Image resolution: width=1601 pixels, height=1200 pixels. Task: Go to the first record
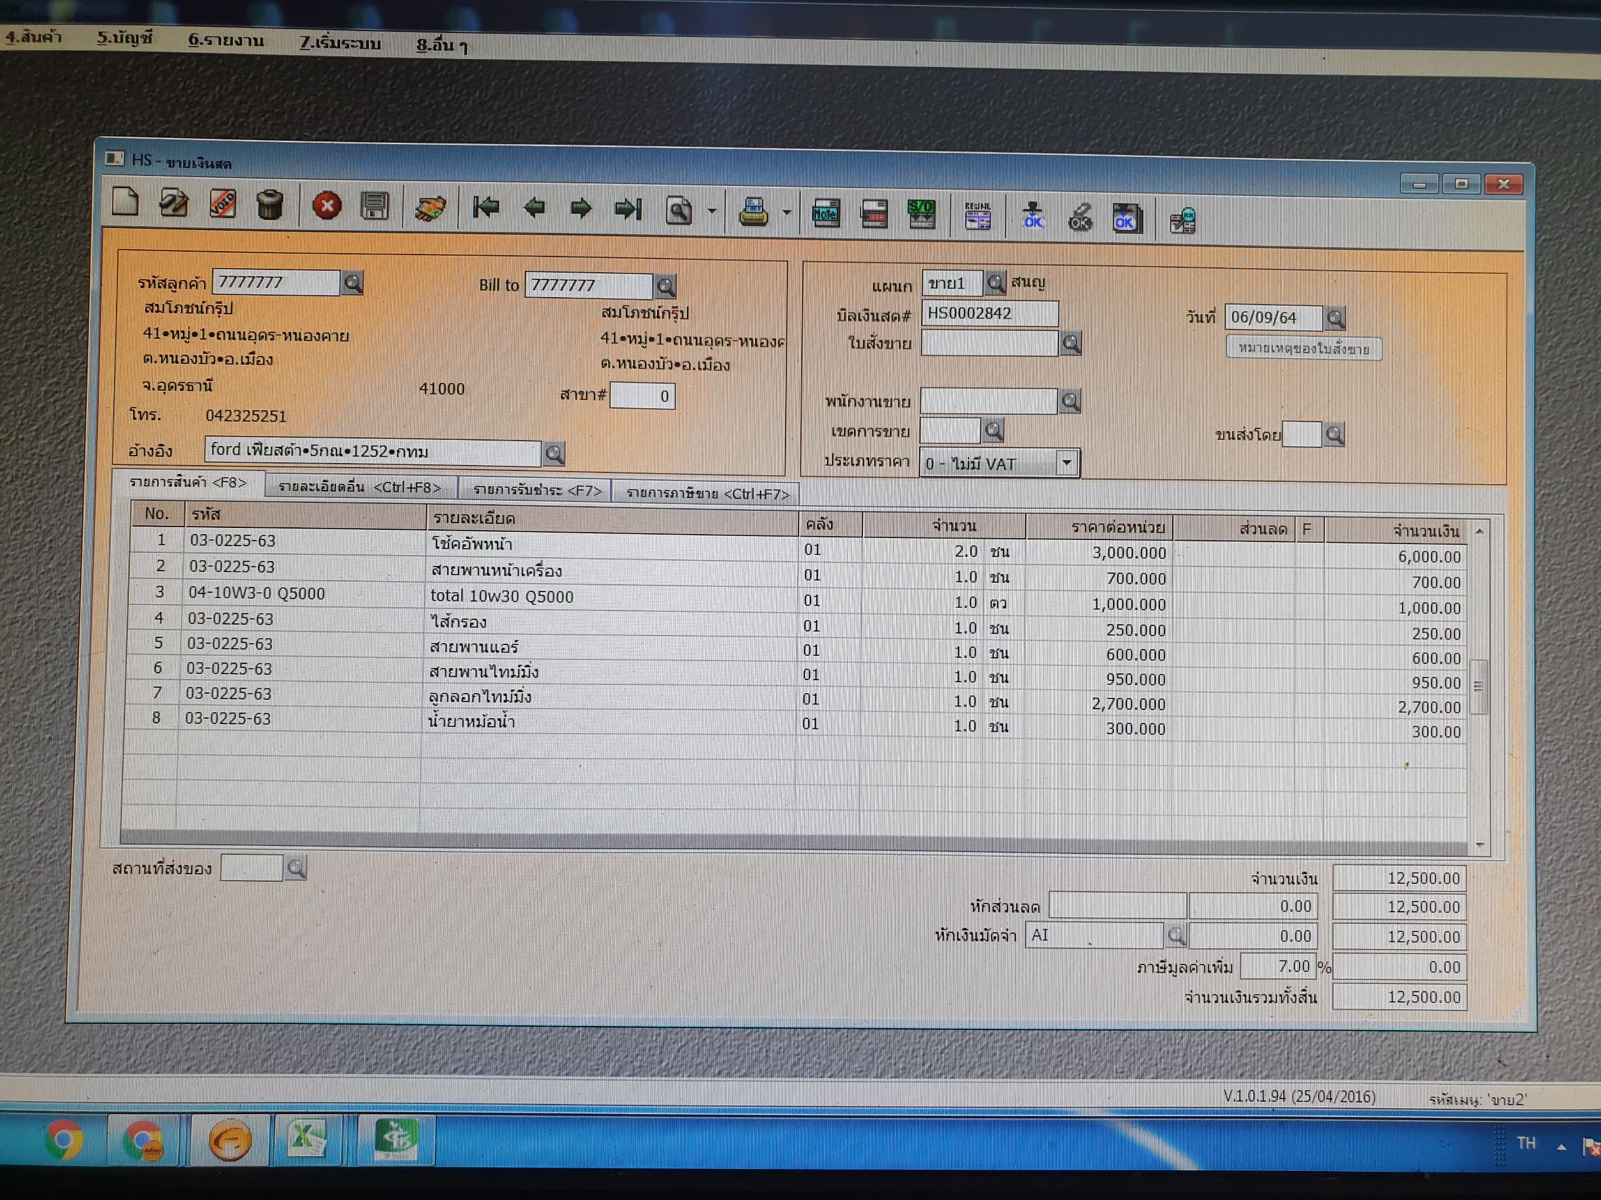coord(486,208)
